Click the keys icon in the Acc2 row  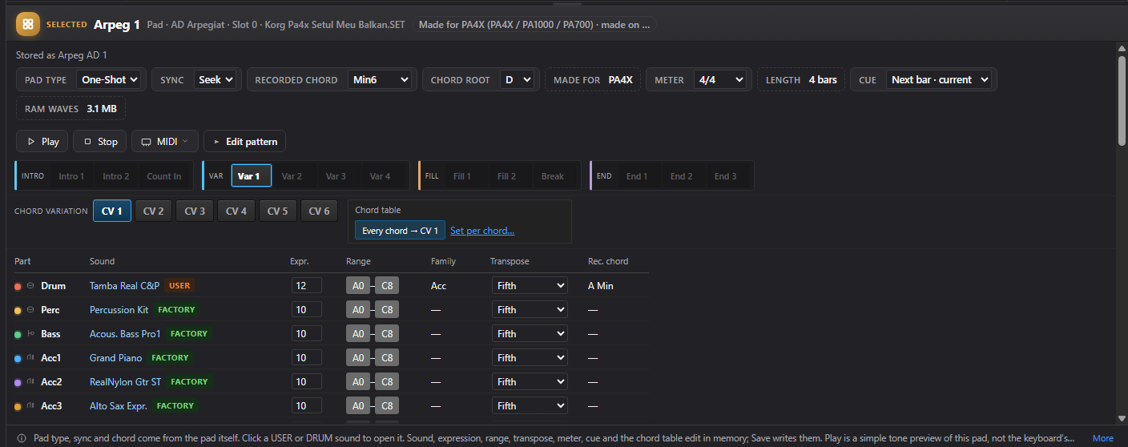pyautogui.click(x=30, y=382)
